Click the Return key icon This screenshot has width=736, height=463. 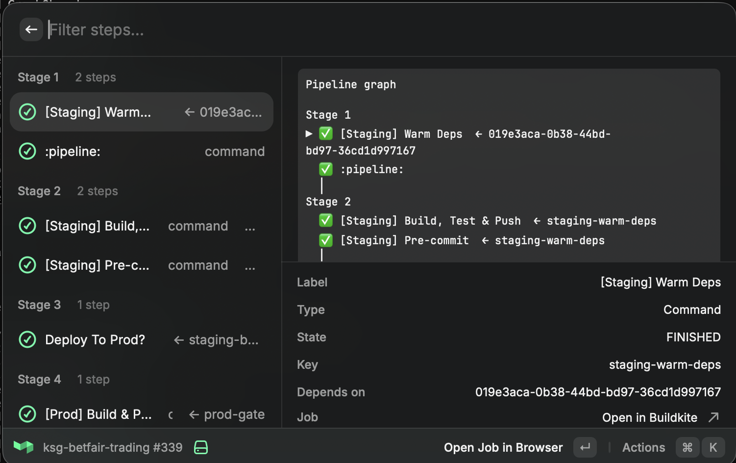585,447
